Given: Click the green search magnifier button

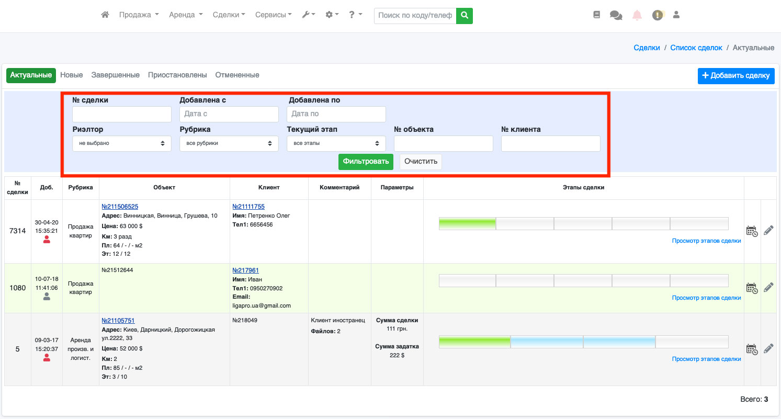Looking at the screenshot, I should (464, 16).
